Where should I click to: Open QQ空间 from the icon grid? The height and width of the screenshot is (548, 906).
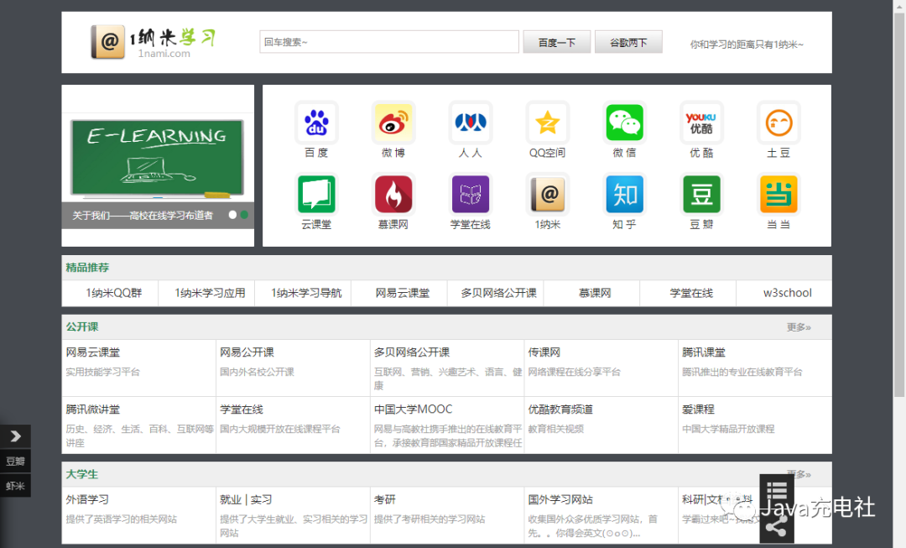point(547,122)
